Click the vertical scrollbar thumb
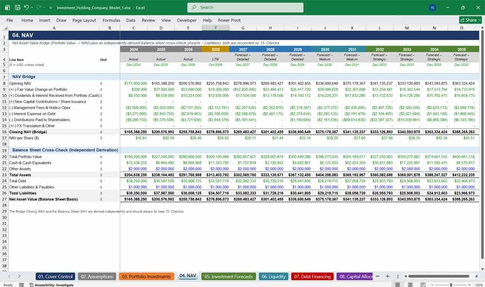Screen dimensions: 485x287 point(482,145)
